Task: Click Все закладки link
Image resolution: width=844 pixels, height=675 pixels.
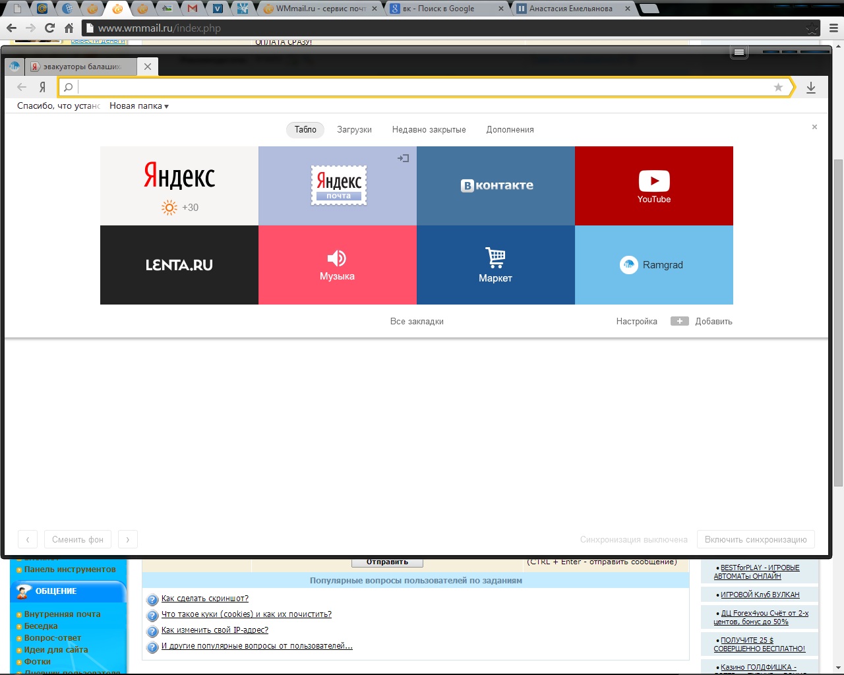Action: (x=417, y=322)
